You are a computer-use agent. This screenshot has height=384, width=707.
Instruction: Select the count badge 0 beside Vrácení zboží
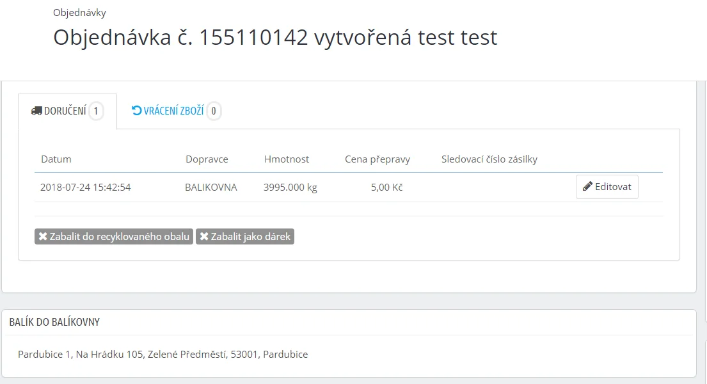214,111
